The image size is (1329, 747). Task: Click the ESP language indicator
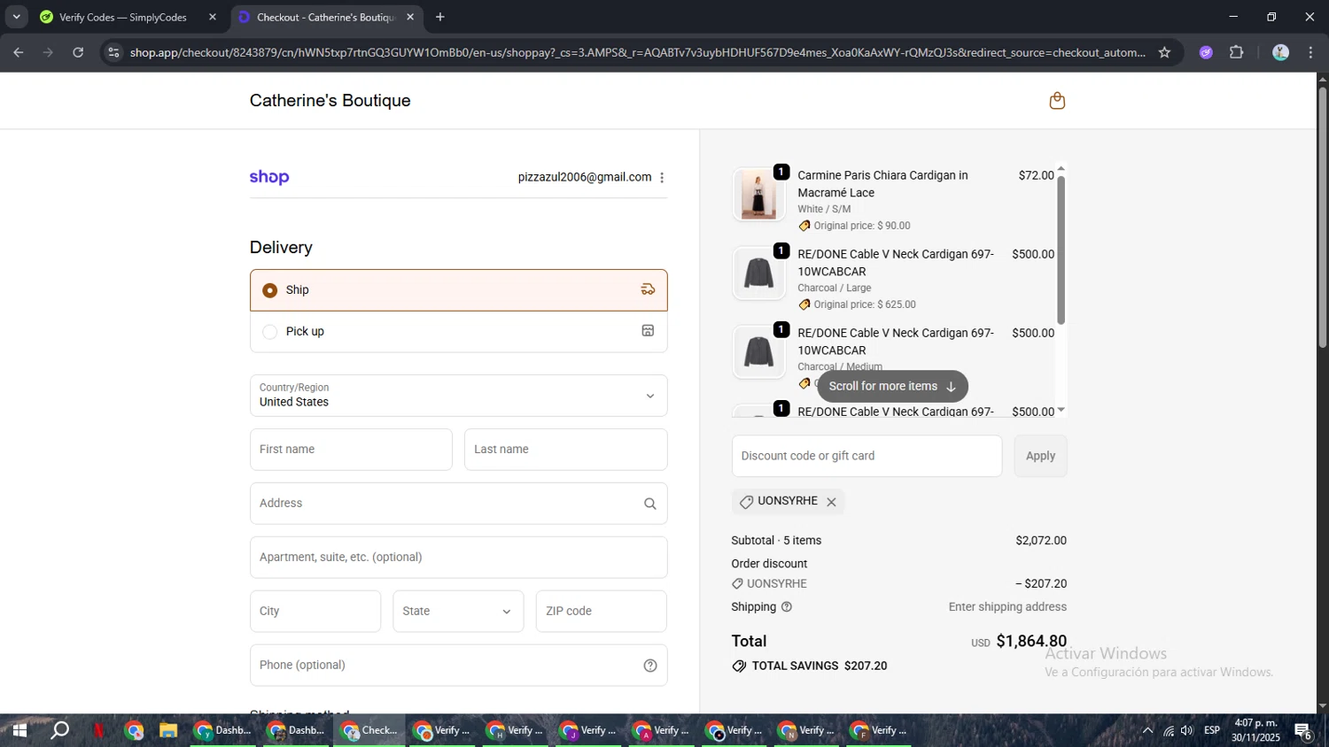pyautogui.click(x=1212, y=730)
